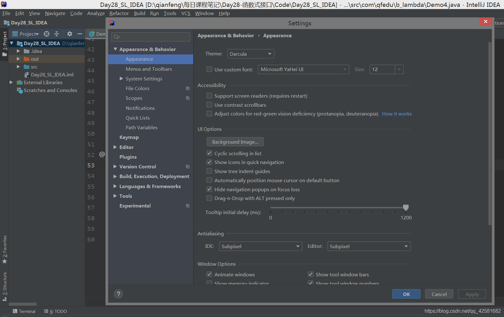Click the Settings search input field
This screenshot has height=317, width=504.
pos(151,37)
